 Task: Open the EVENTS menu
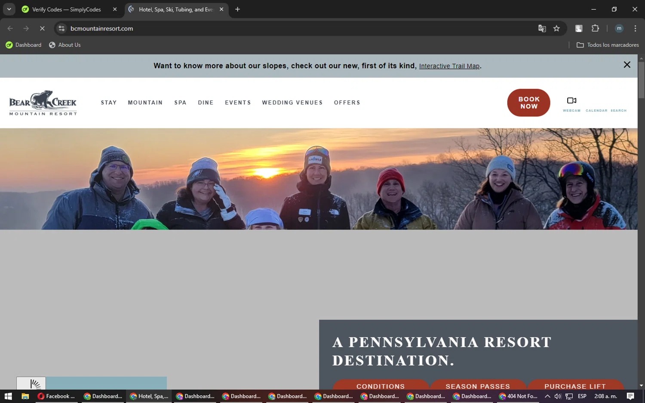[x=238, y=103]
